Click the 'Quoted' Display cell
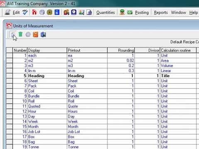This screenshot has height=149, width=199. (x=47, y=106)
